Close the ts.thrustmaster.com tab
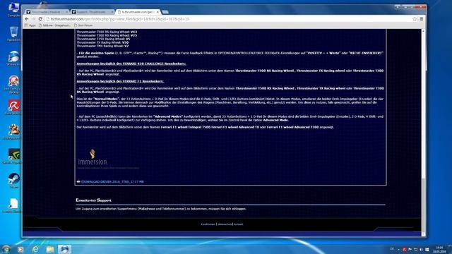452x254 pixels. tap(157, 12)
